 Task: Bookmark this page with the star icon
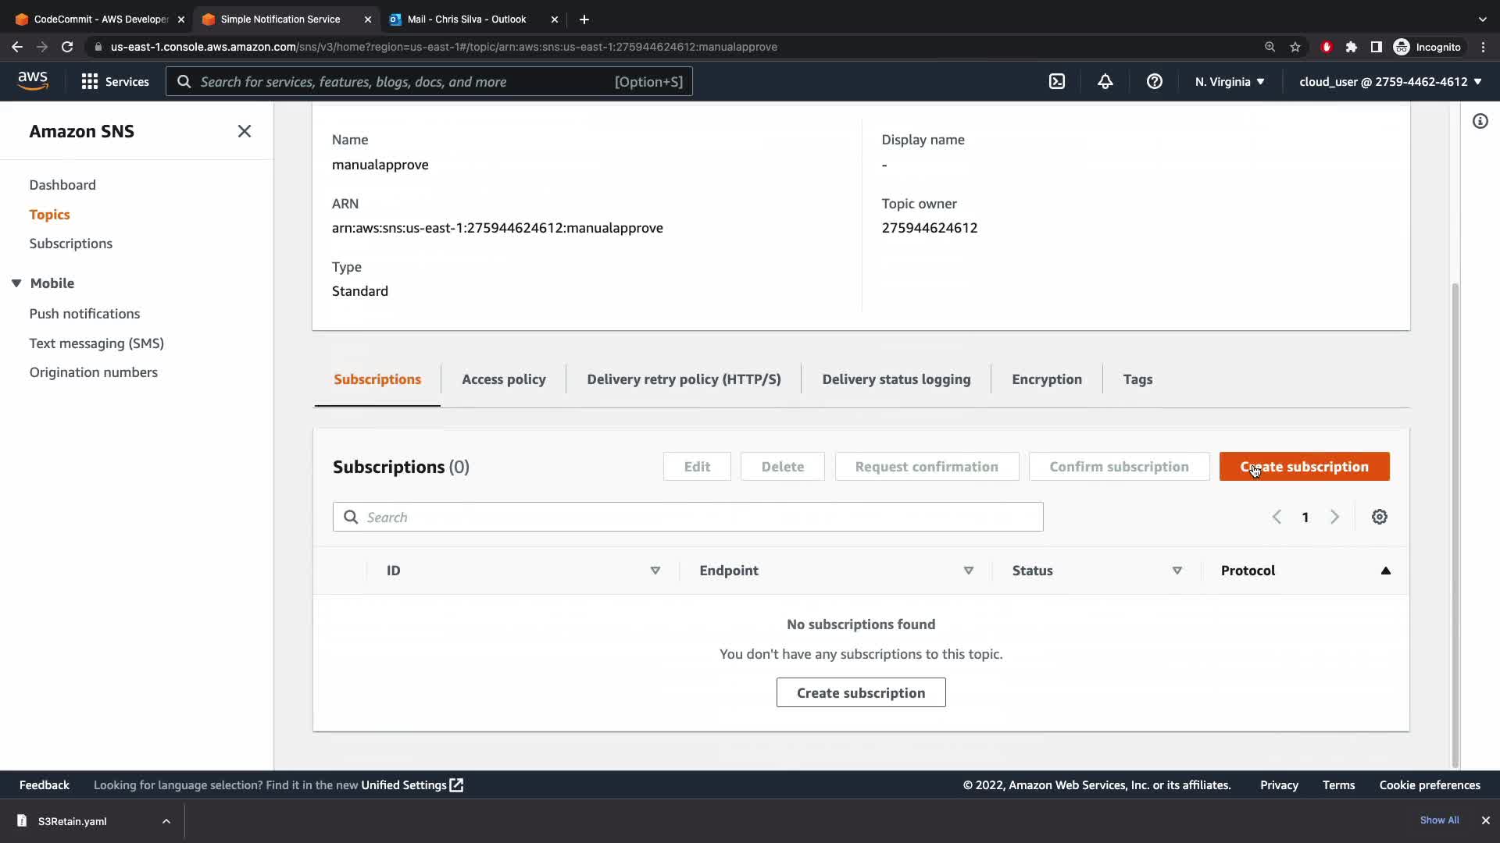tap(1295, 47)
